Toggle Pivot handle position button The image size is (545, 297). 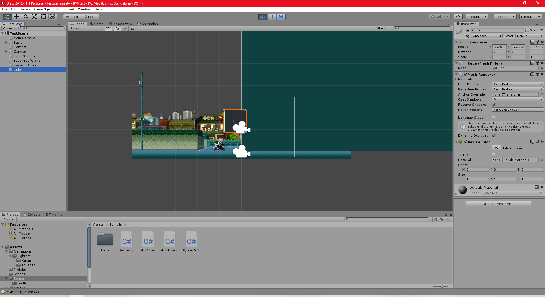click(x=72, y=17)
